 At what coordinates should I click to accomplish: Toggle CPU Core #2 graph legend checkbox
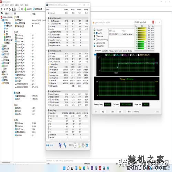(114, 55)
